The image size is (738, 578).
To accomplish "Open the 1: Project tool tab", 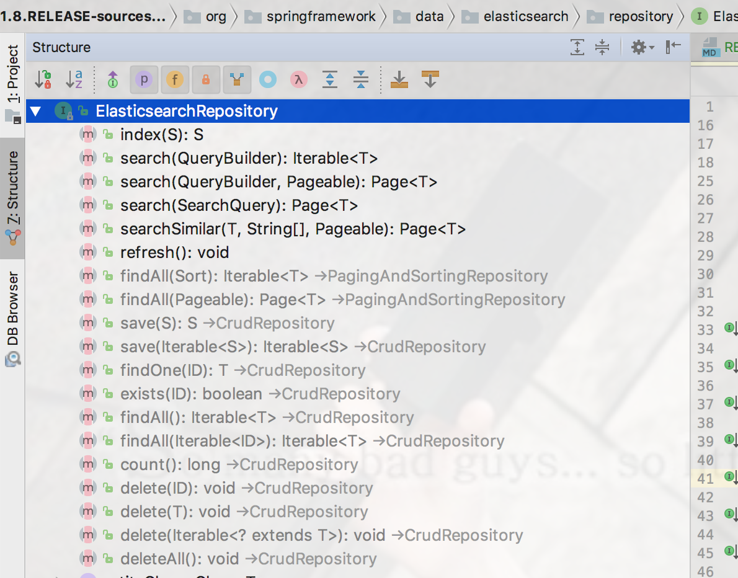I will coord(12,85).
